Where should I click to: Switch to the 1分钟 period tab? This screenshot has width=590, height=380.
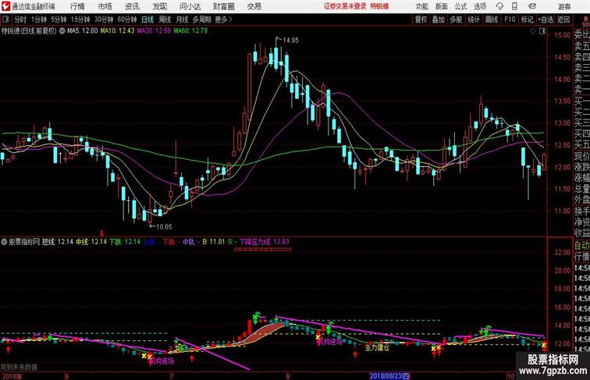tap(39, 20)
